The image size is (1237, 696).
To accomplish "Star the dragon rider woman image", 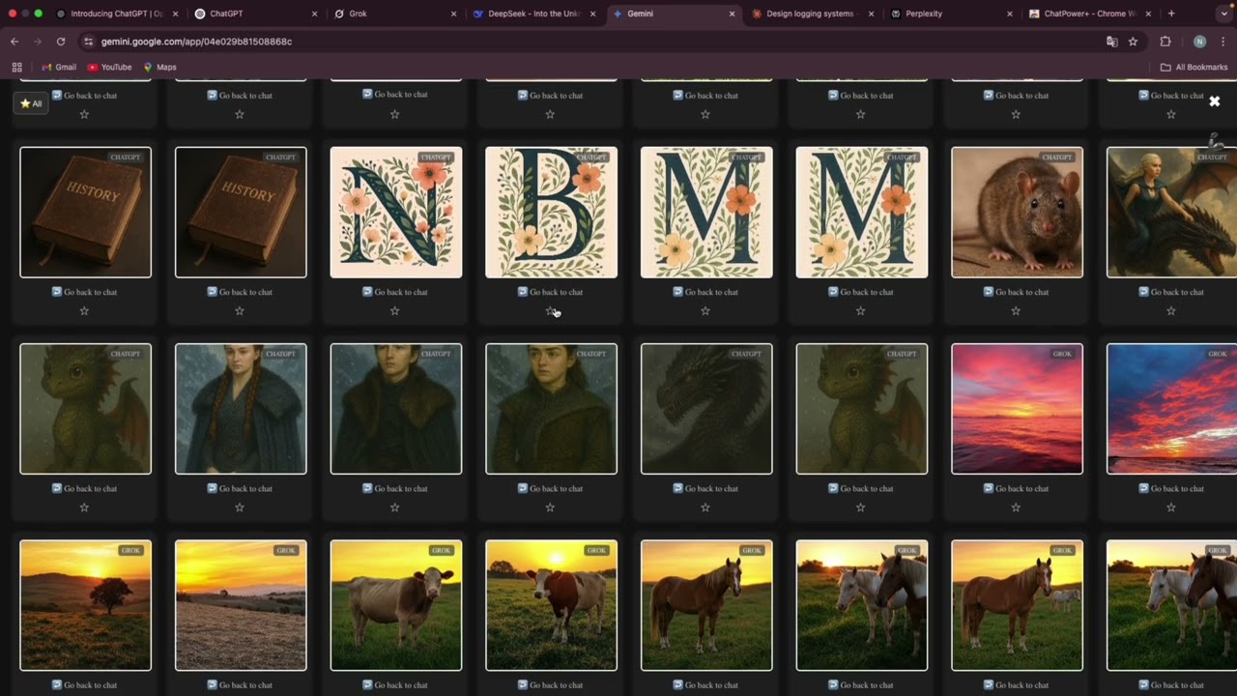I will (x=1171, y=310).
